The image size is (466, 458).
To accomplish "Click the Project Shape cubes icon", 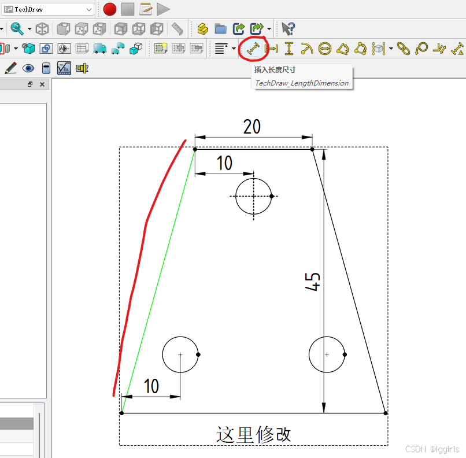I will pyautogui.click(x=136, y=49).
